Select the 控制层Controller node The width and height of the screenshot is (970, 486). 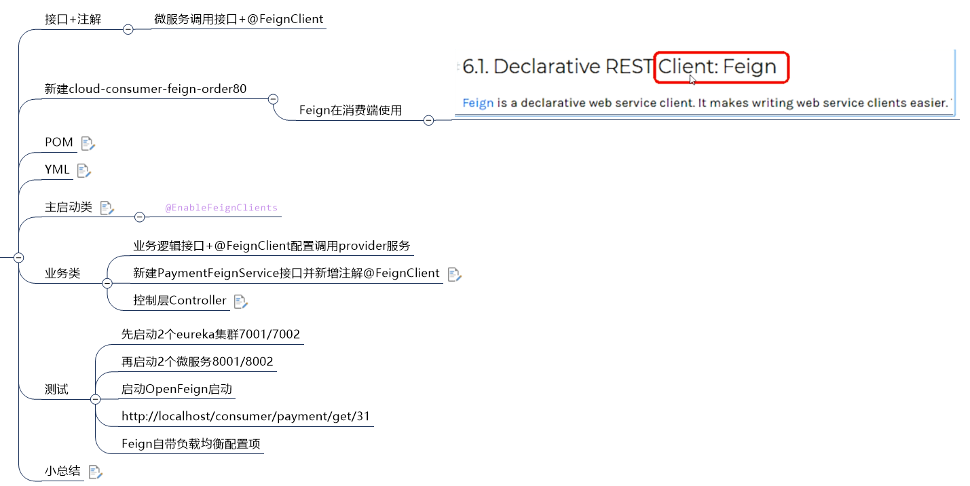point(180,300)
